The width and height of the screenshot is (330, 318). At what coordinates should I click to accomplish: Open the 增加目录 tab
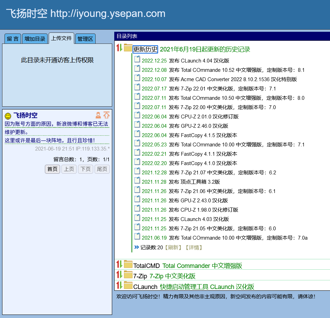tap(35, 39)
